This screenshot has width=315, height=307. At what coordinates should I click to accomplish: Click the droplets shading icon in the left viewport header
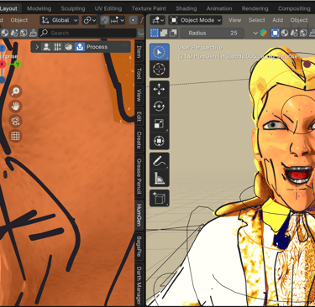tap(14, 34)
